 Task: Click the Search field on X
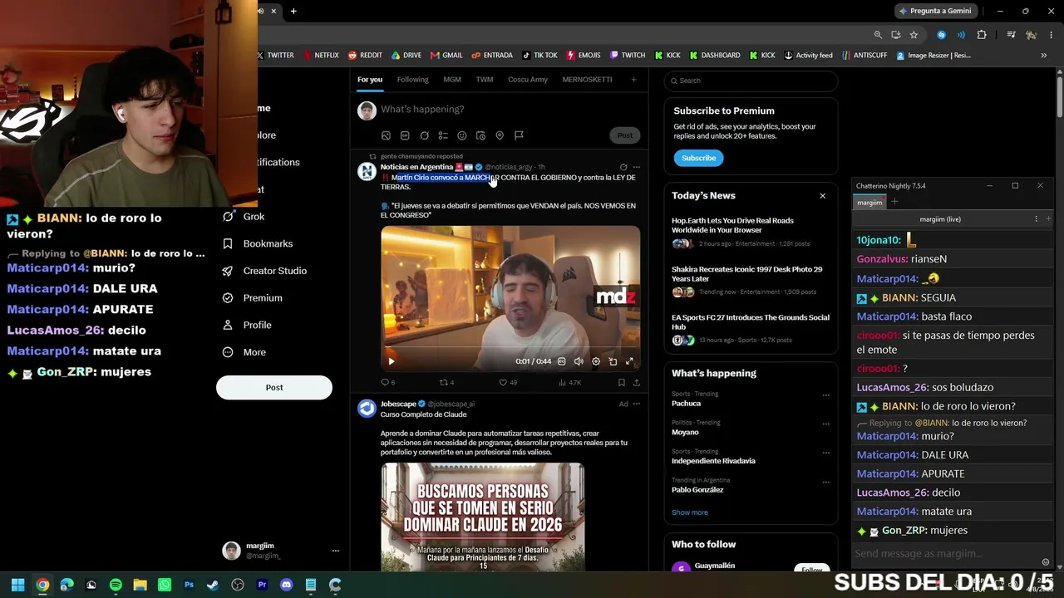(751, 81)
